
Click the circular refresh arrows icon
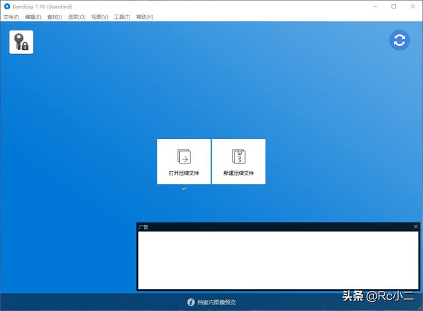pyautogui.click(x=399, y=40)
